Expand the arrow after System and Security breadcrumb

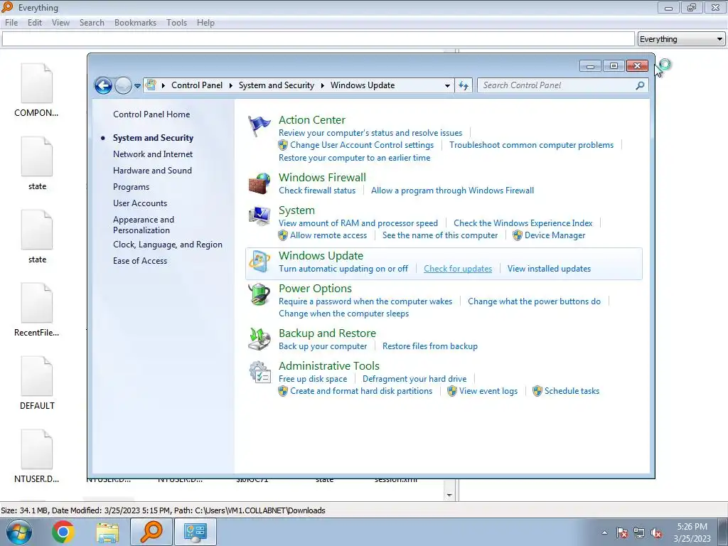point(322,85)
